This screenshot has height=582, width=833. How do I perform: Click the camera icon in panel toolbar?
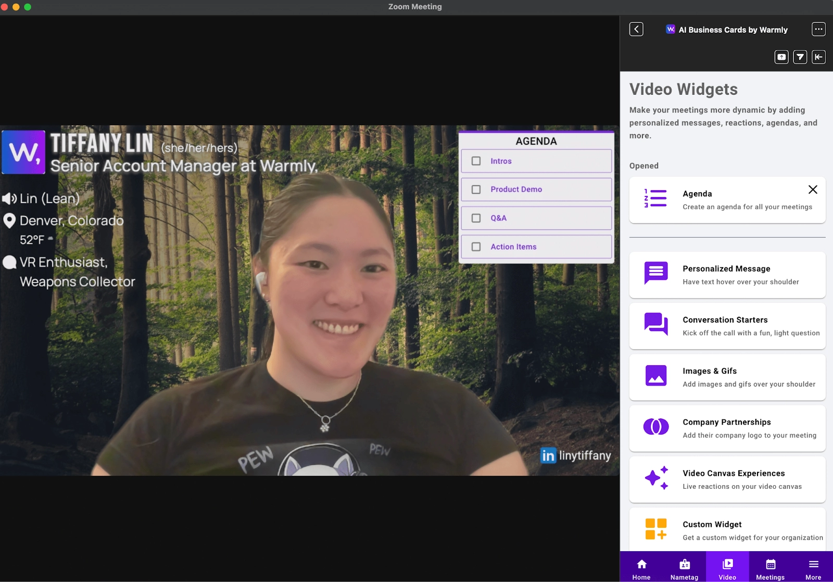[x=781, y=57]
